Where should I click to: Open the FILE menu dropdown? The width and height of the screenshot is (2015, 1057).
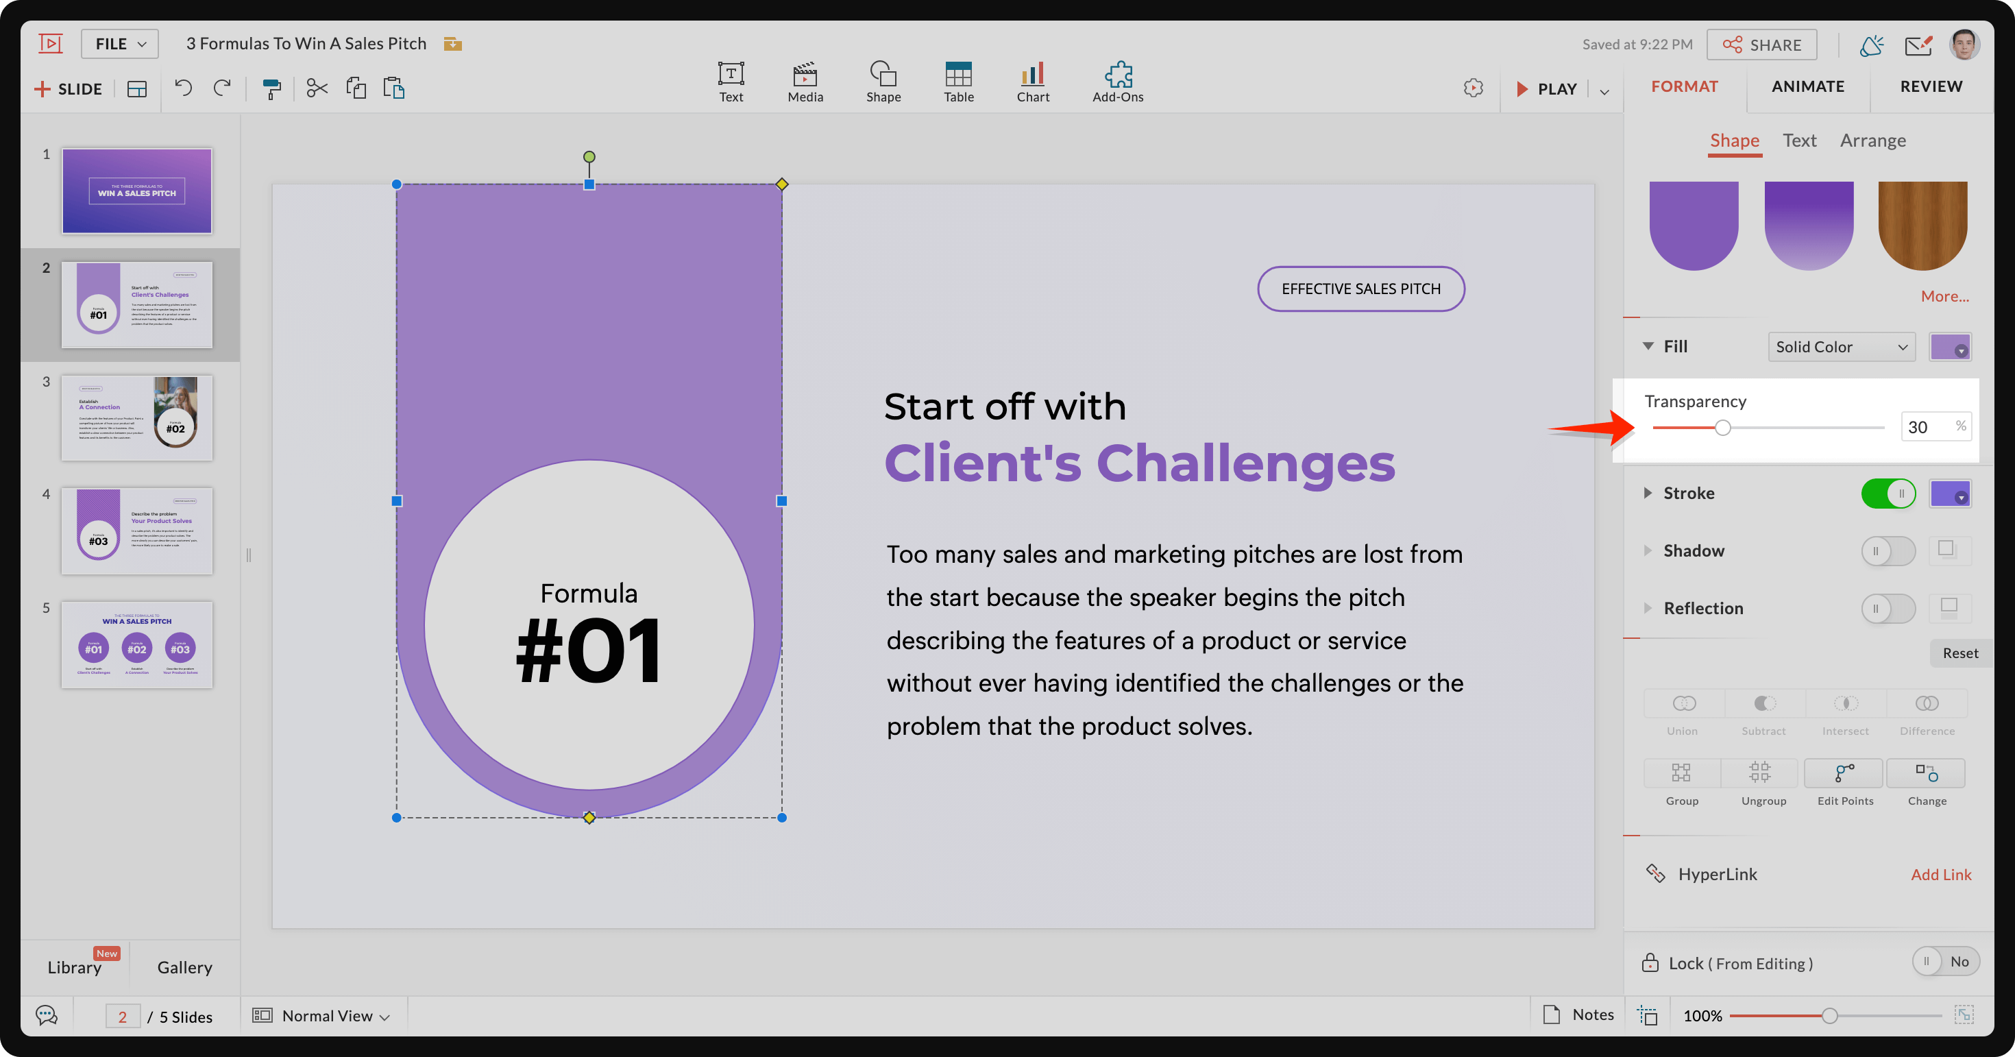point(120,44)
